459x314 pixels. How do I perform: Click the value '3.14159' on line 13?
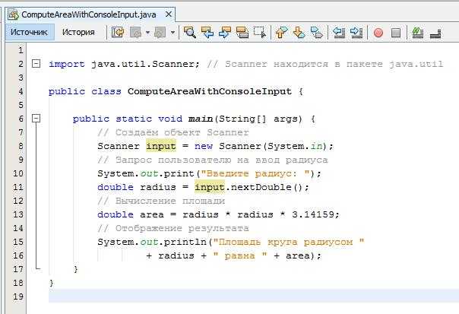tap(313, 214)
